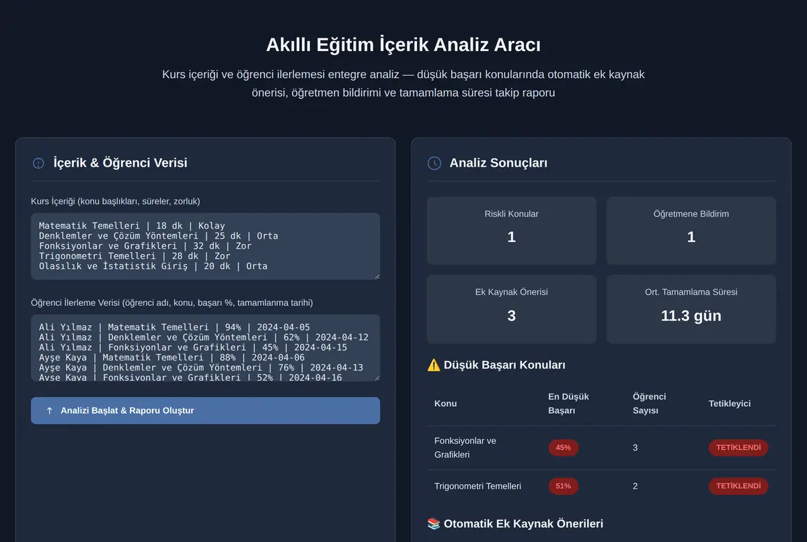Click the Öğrenci Sayısı column header
The height and width of the screenshot is (542, 807).
coord(650,403)
